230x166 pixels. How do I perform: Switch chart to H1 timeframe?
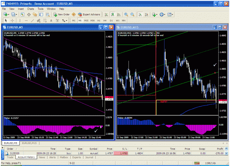pos(99,21)
